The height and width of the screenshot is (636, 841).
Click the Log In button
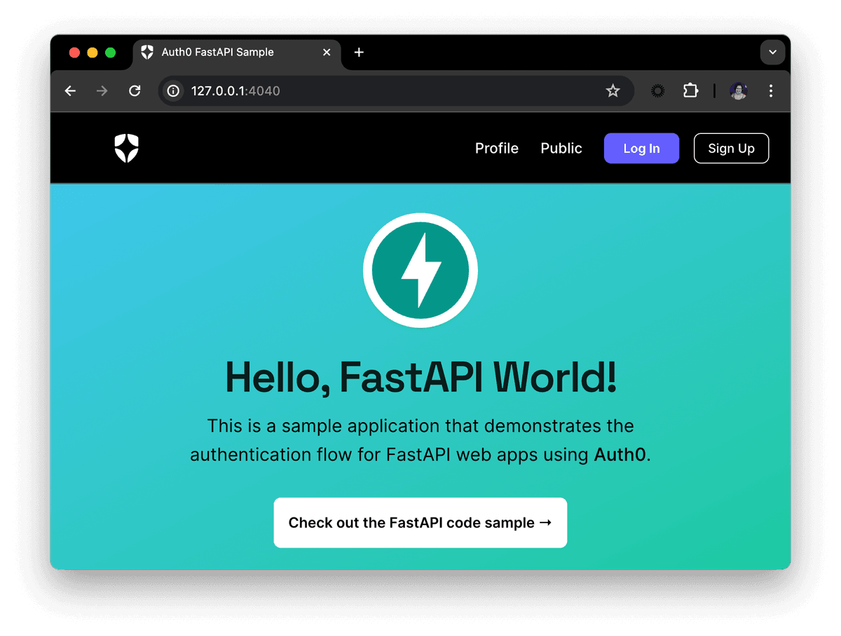[x=641, y=148]
